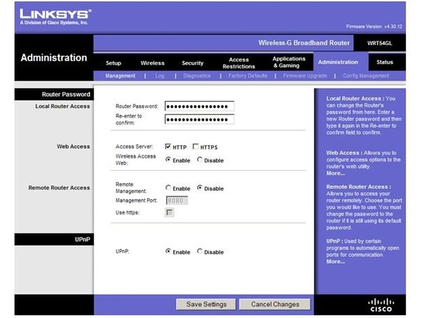Toggle the HTTP access server checkbox
This screenshot has width=428, height=318.
pyautogui.click(x=168, y=146)
